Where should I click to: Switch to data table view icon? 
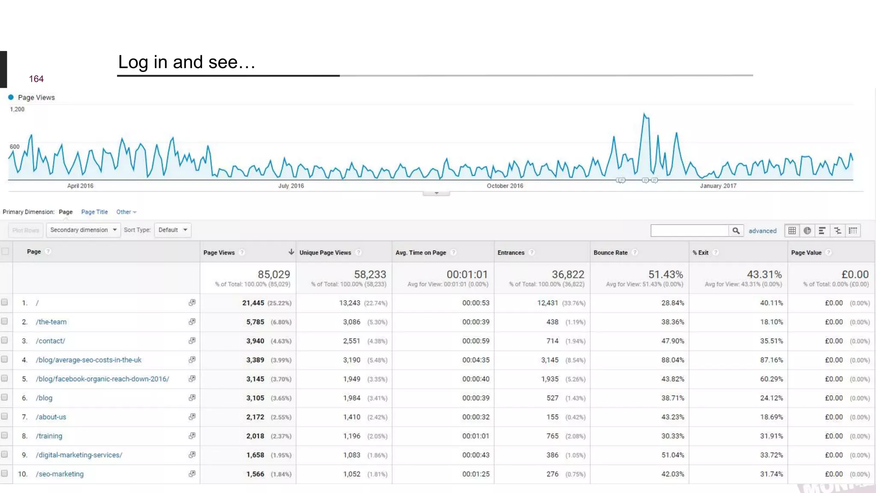click(792, 231)
